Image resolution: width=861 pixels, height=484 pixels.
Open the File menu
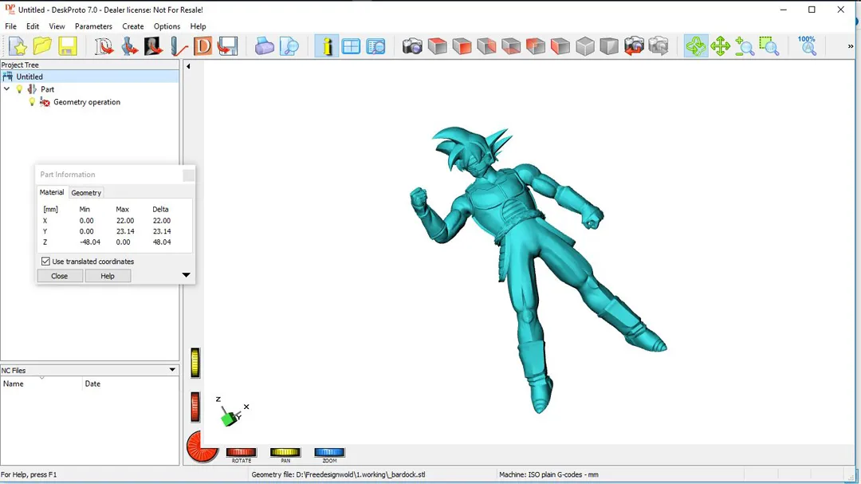coord(10,26)
